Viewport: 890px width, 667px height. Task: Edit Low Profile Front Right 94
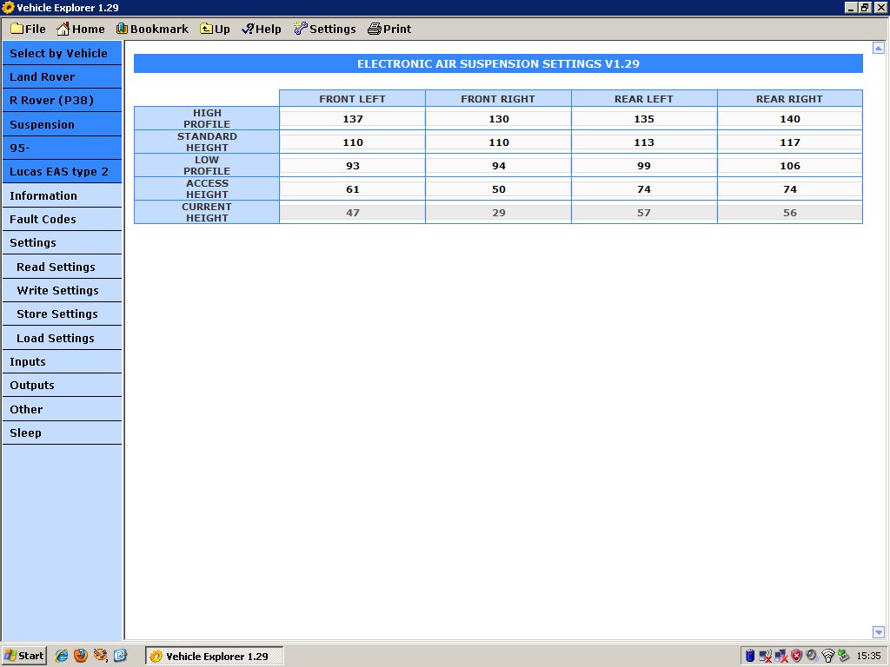pos(498,166)
